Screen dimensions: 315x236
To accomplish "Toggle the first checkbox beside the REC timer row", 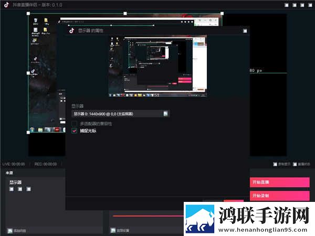I will click(x=275, y=164).
